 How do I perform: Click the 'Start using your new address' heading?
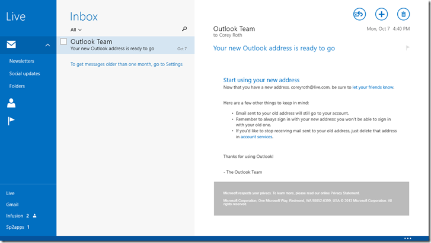pyautogui.click(x=261, y=80)
